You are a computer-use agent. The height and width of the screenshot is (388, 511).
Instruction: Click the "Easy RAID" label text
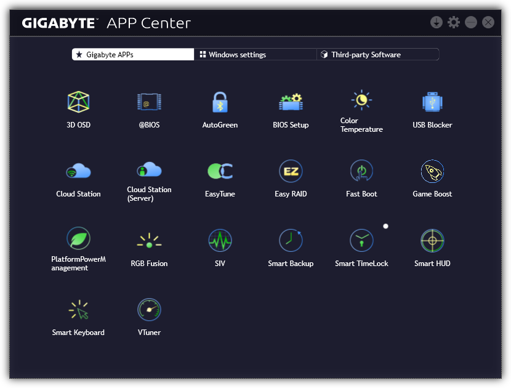click(291, 194)
